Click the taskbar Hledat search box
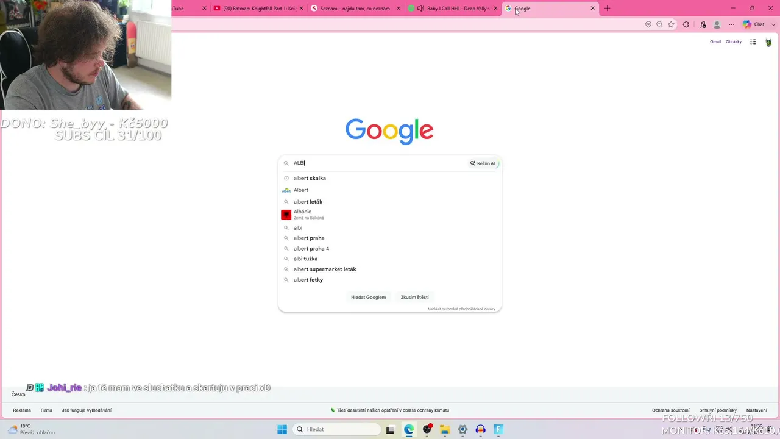This screenshot has height=439, width=780. point(337,429)
